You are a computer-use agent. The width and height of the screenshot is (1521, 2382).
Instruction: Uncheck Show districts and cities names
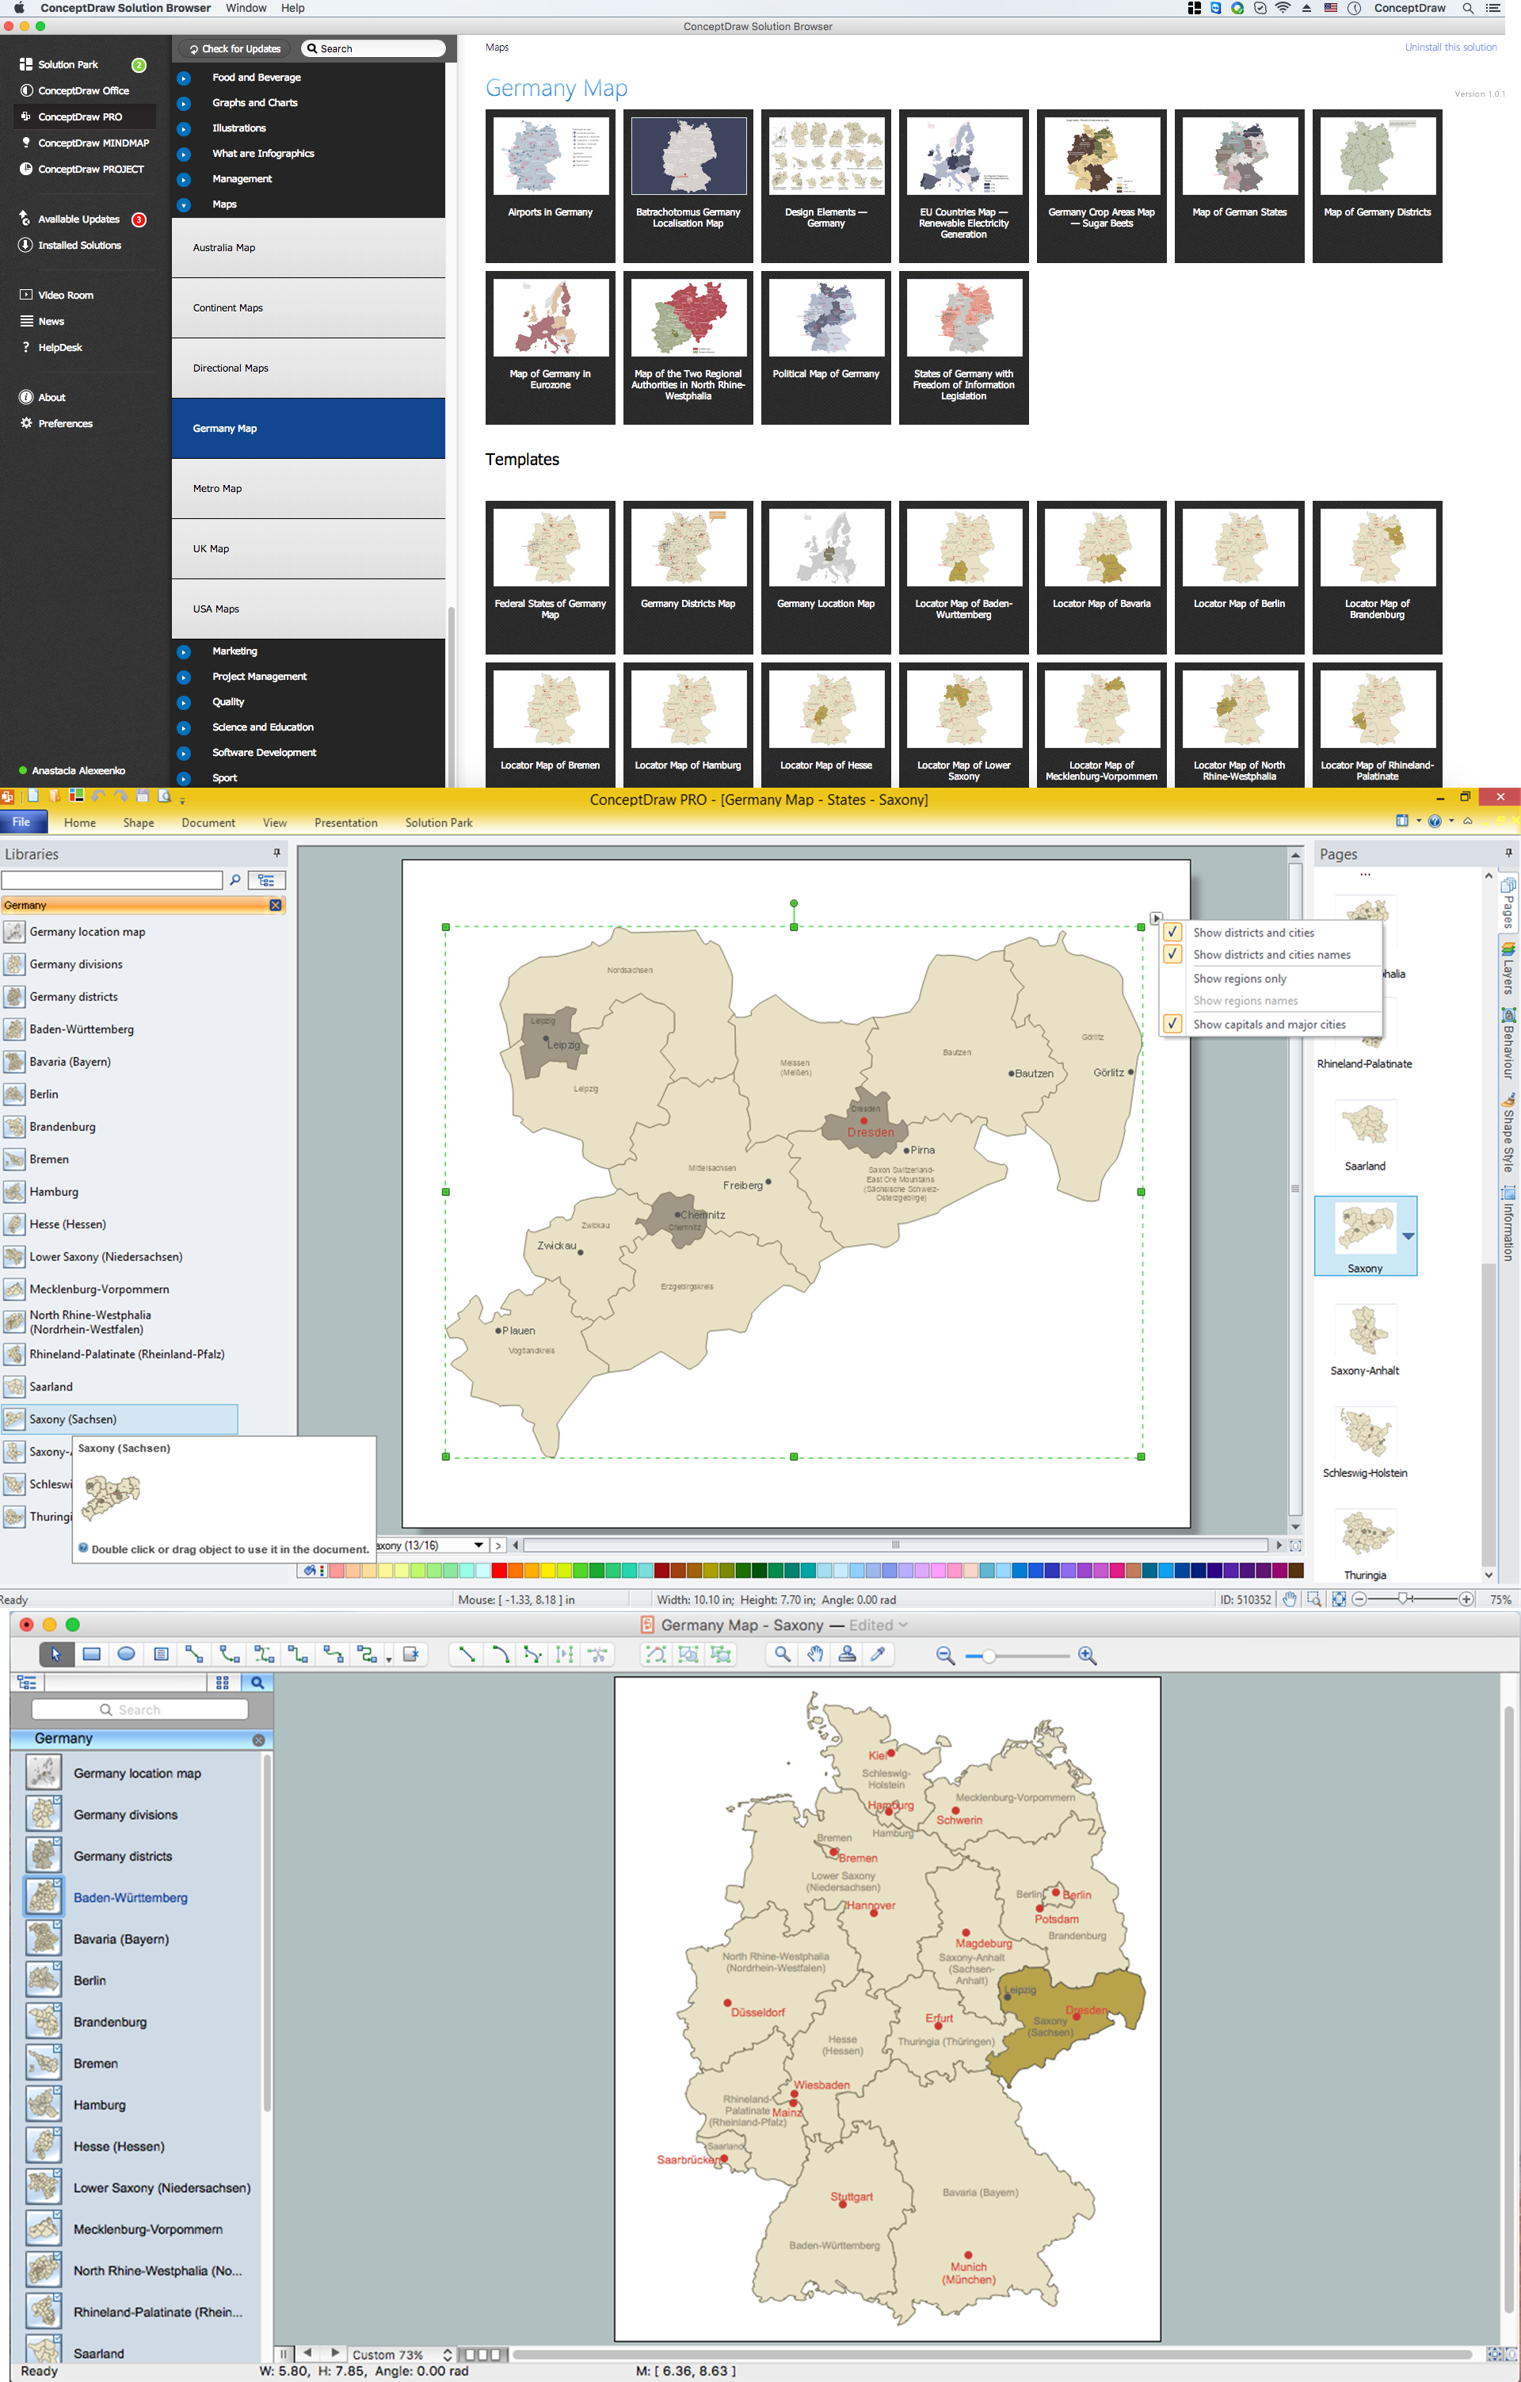(1172, 953)
